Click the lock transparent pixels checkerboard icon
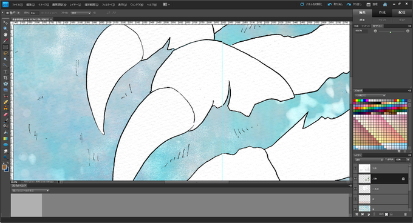This screenshot has height=223, width=413. (386, 215)
